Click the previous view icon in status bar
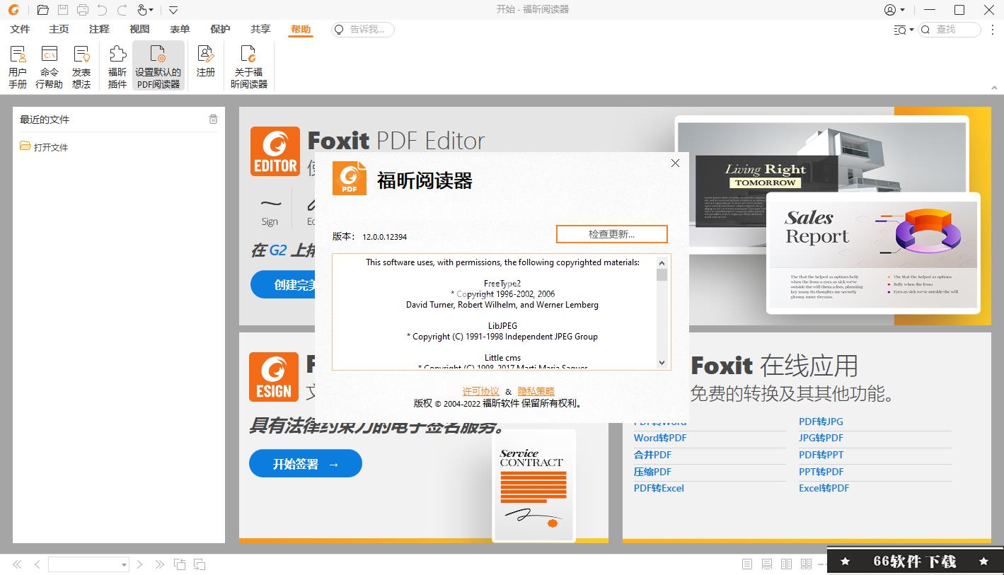The height and width of the screenshot is (575, 1004). pos(180,564)
